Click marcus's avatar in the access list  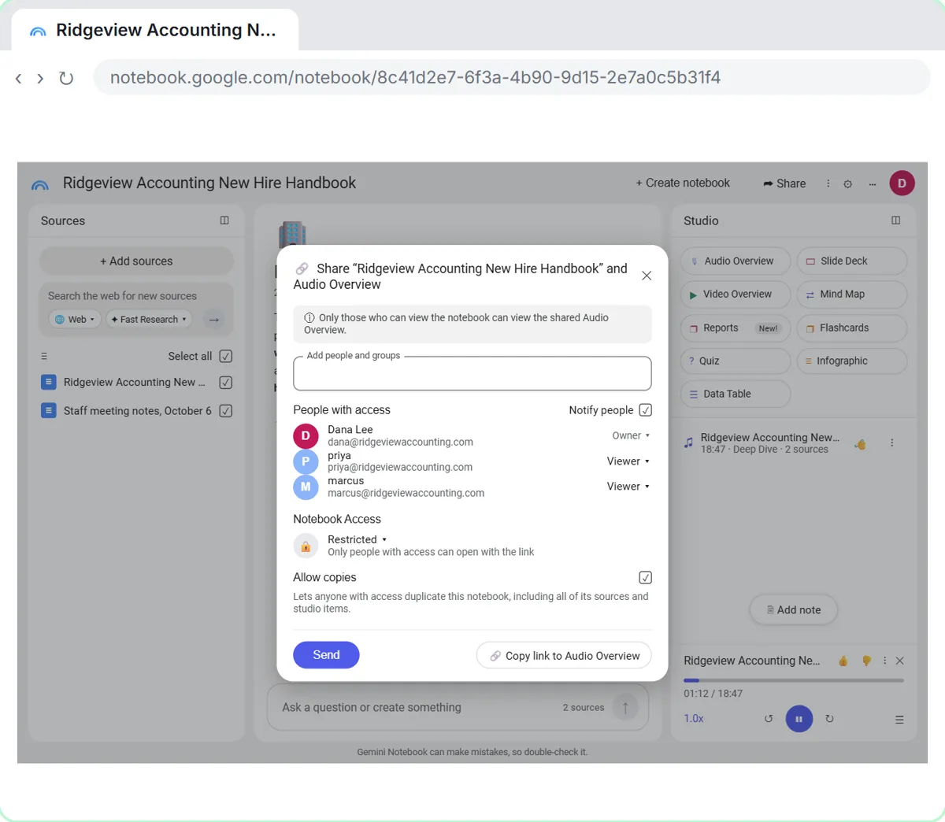pos(306,487)
